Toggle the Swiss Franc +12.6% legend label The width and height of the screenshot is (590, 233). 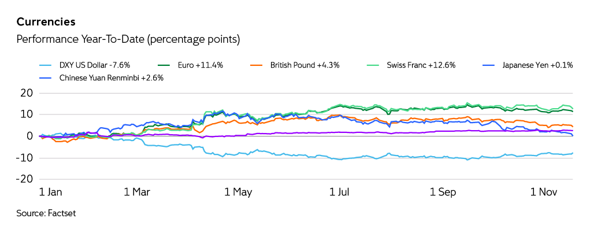[x=421, y=65]
